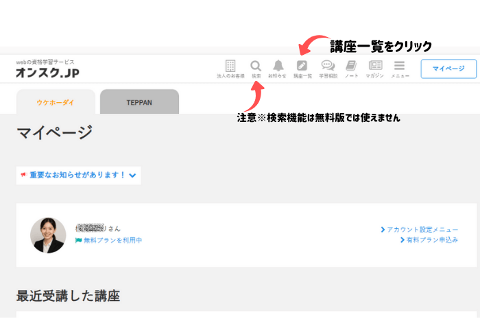Open the 法人のお客様 building icon
This screenshot has width=480, height=329.
[230, 66]
